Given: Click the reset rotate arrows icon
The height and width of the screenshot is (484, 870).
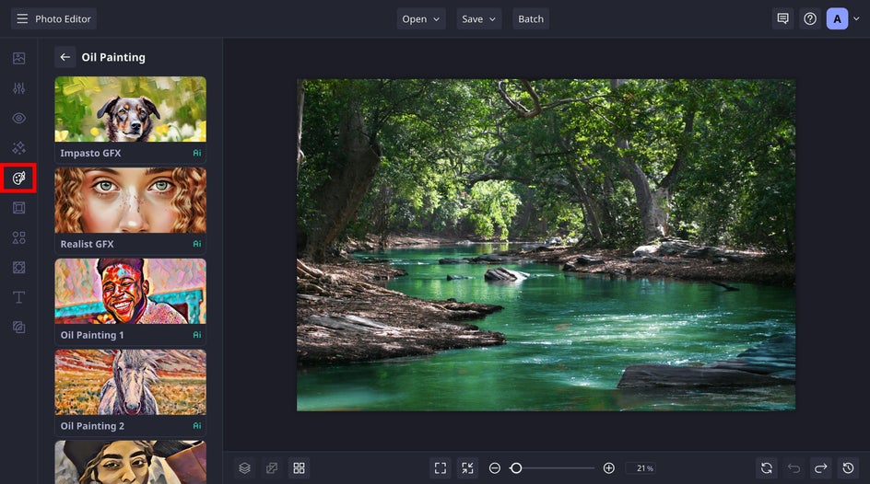Looking at the screenshot, I should pos(767,468).
